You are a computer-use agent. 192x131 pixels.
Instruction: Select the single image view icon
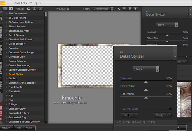(29, 9)
